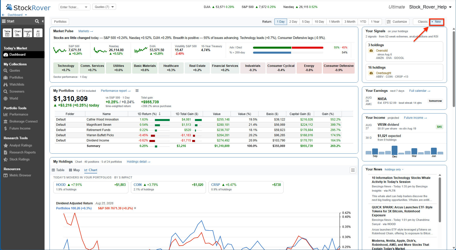Click the Customize button
The height and width of the screenshot is (250, 456).
click(x=397, y=22)
